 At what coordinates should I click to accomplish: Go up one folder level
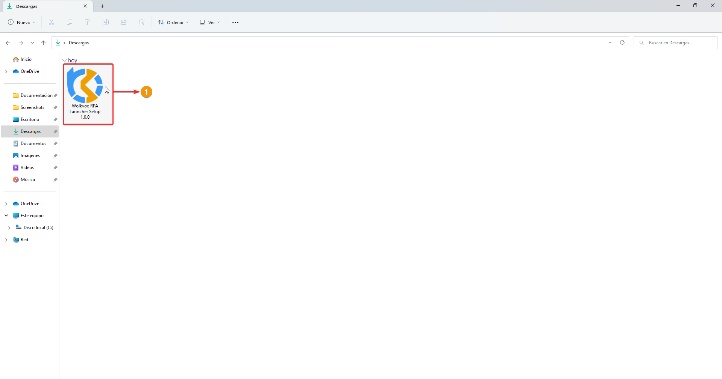[44, 43]
